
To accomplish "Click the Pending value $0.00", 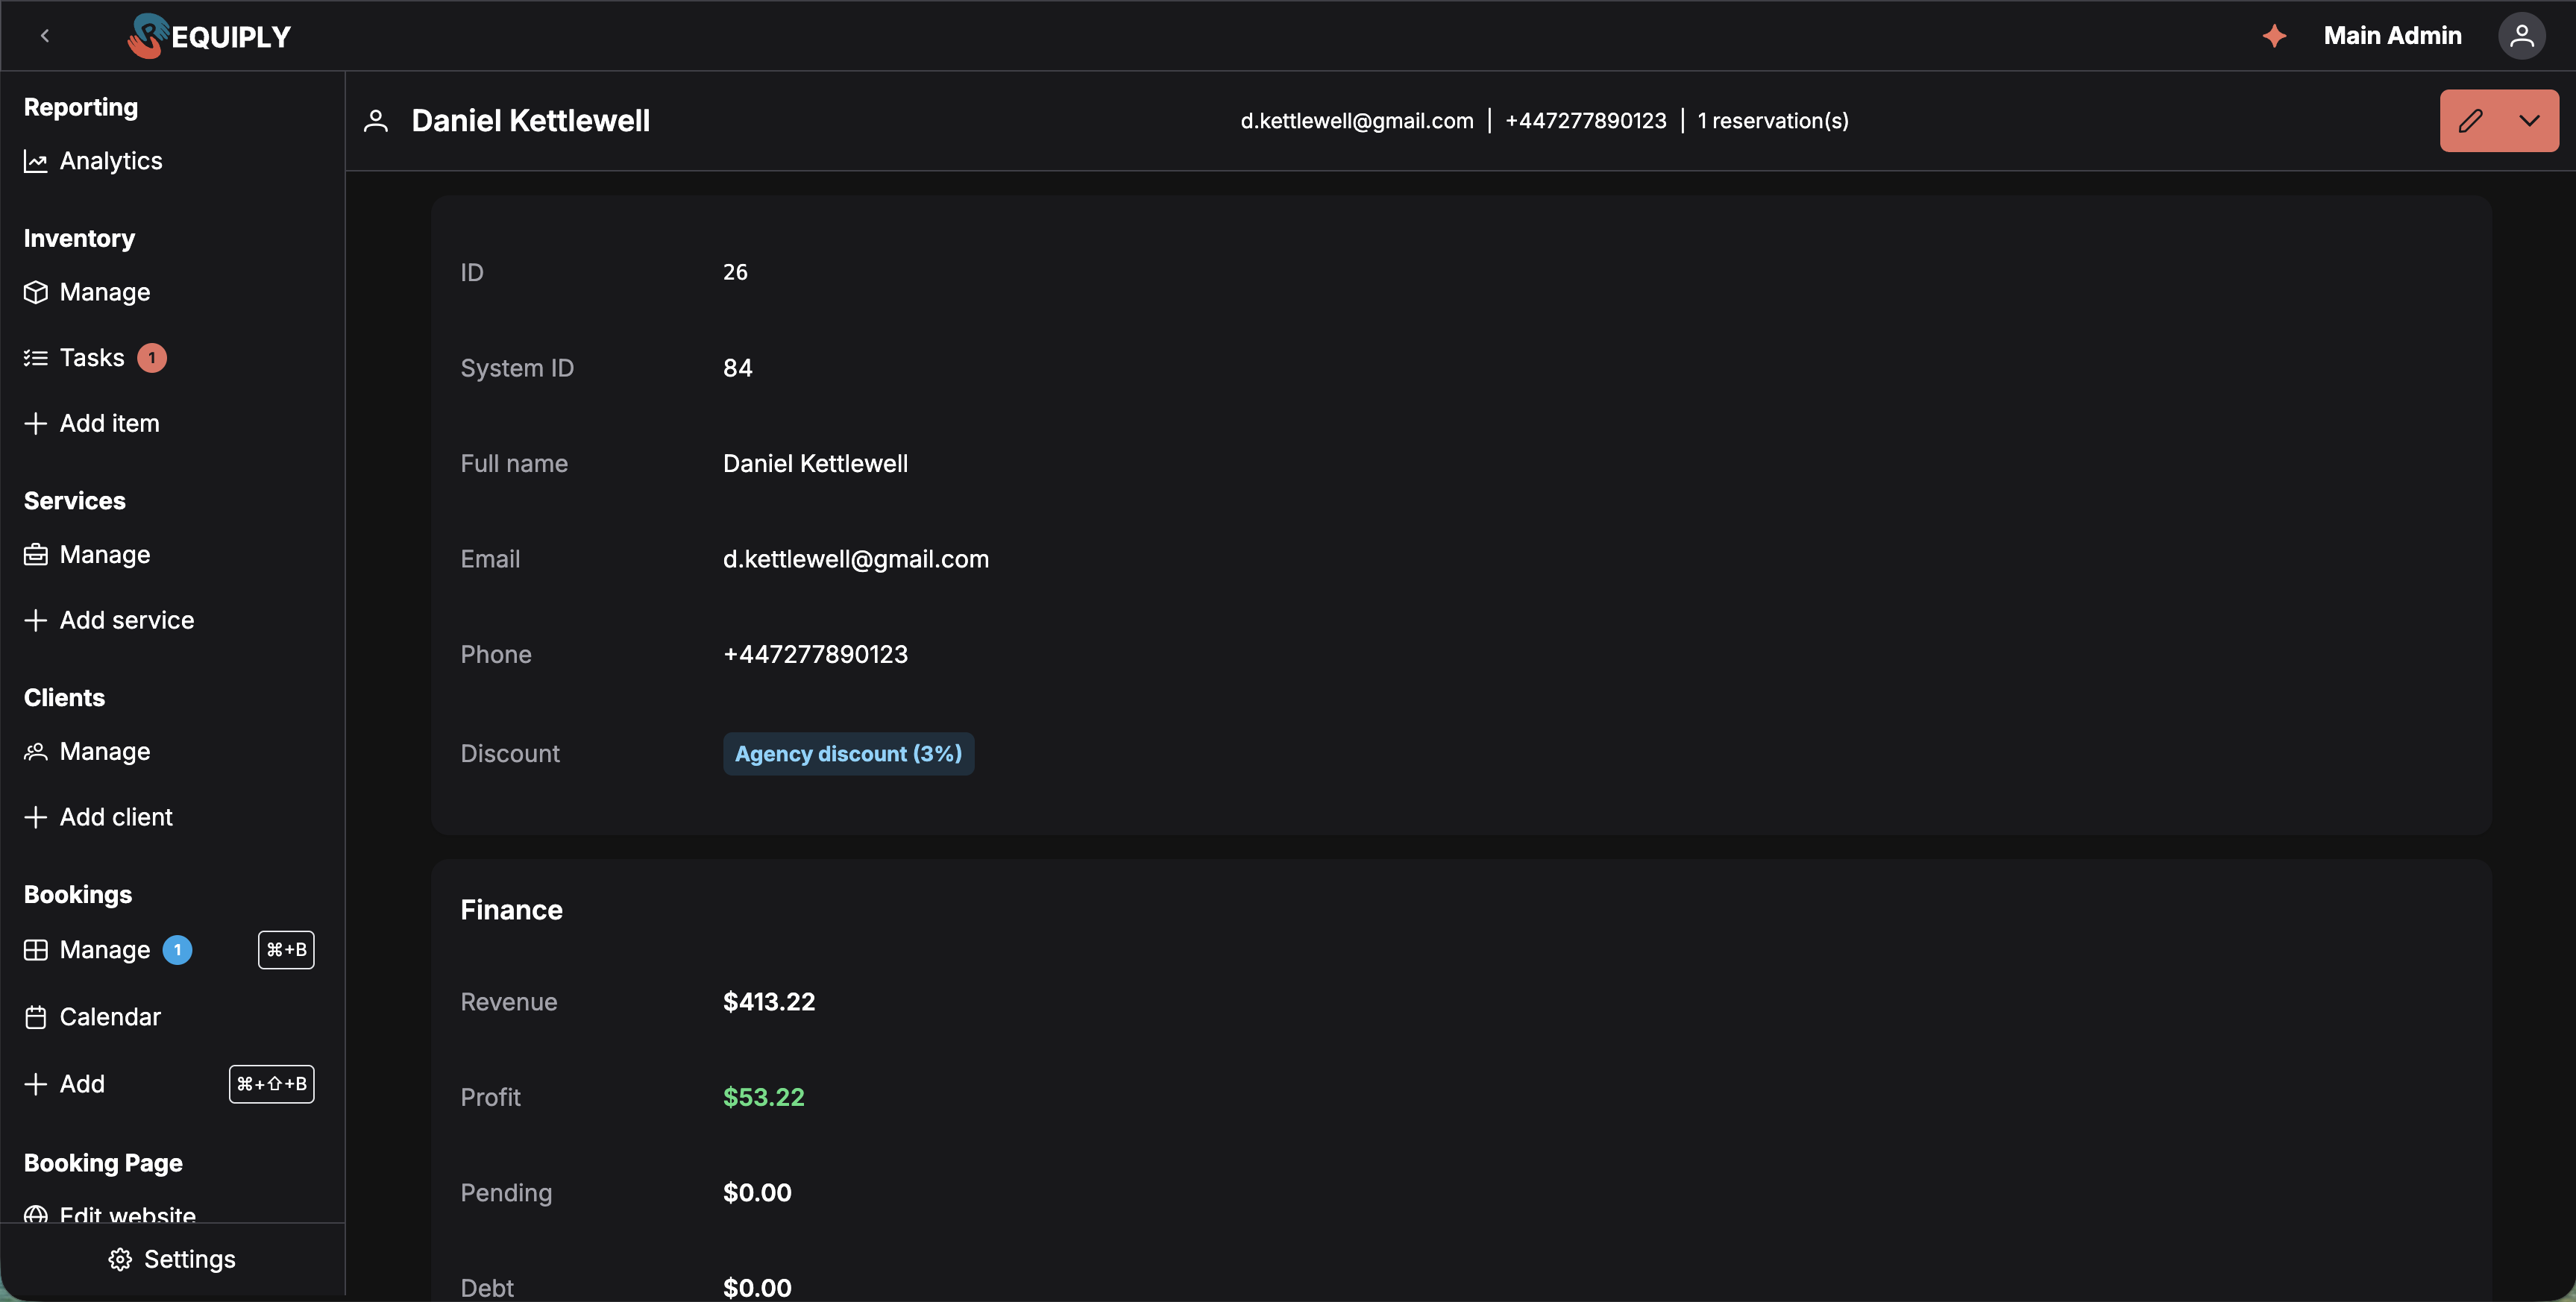I will pyautogui.click(x=757, y=1193).
